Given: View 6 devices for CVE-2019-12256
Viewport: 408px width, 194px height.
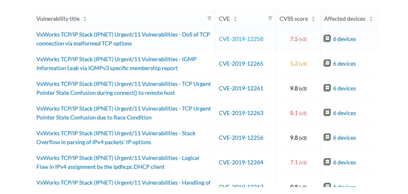Looking at the screenshot, I should [x=344, y=138].
